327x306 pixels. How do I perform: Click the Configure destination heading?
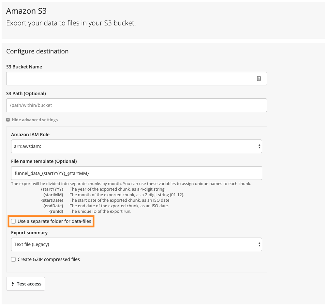37,51
